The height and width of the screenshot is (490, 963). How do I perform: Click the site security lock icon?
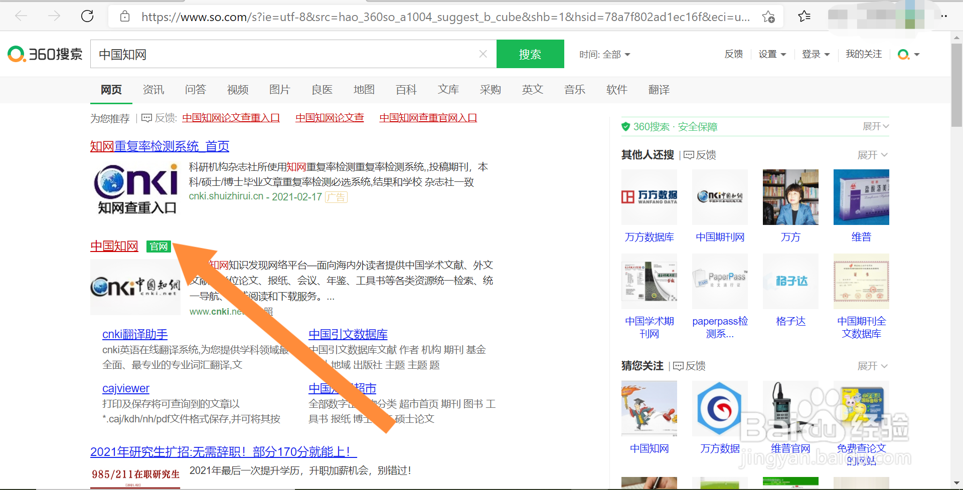[x=125, y=16]
